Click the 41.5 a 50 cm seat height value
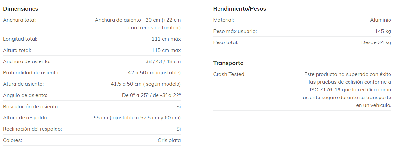This screenshot has width=395, height=150. click(146, 84)
